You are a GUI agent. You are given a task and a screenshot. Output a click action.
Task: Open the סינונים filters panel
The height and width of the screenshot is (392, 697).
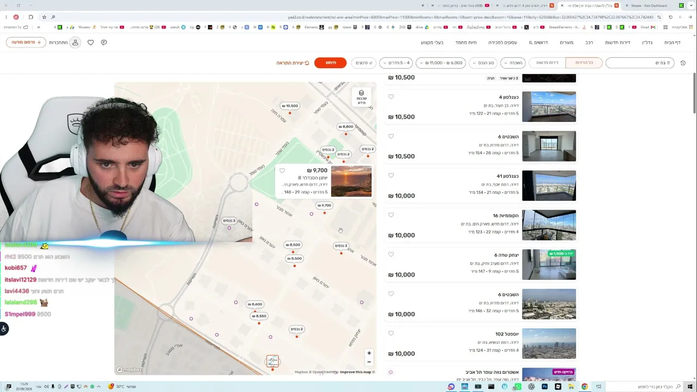point(363,63)
